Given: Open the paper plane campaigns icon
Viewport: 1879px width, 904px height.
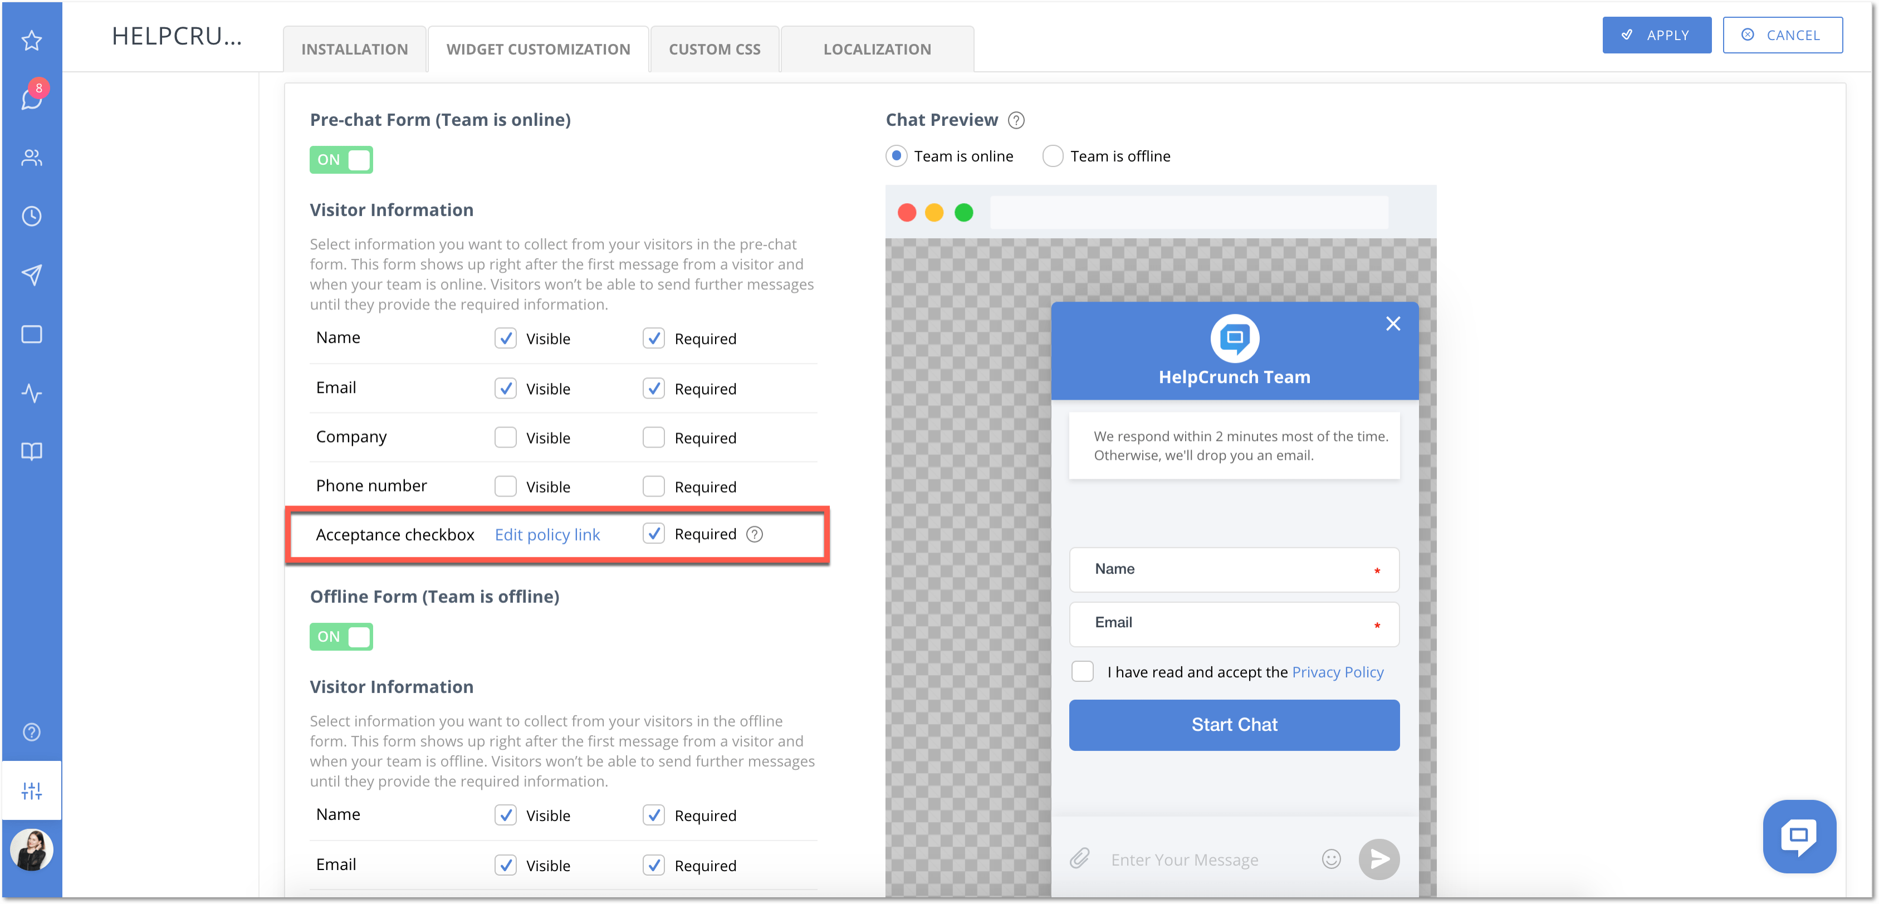Looking at the screenshot, I should 31,275.
